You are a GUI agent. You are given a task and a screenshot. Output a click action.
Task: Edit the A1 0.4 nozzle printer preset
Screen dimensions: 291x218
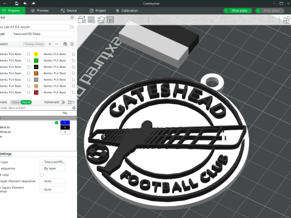click(72, 27)
